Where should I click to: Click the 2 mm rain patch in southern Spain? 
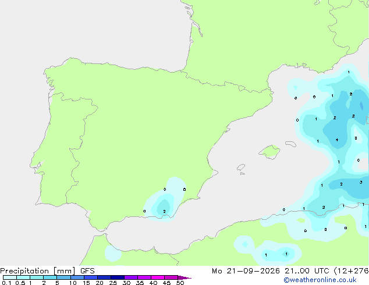point(164,206)
